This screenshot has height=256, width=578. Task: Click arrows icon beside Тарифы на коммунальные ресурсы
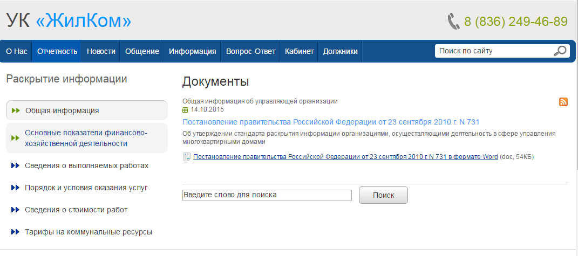pos(16,232)
